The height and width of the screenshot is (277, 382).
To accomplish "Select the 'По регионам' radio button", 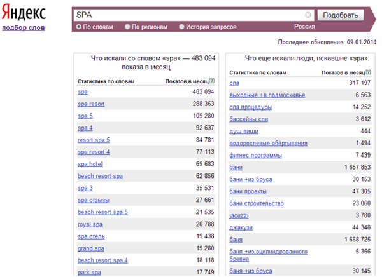I will point(127,27).
